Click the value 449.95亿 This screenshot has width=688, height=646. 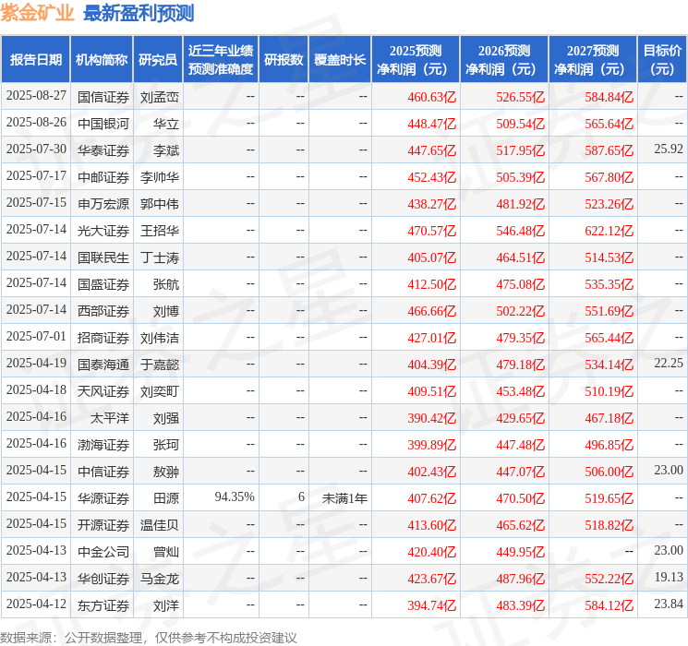(521, 552)
